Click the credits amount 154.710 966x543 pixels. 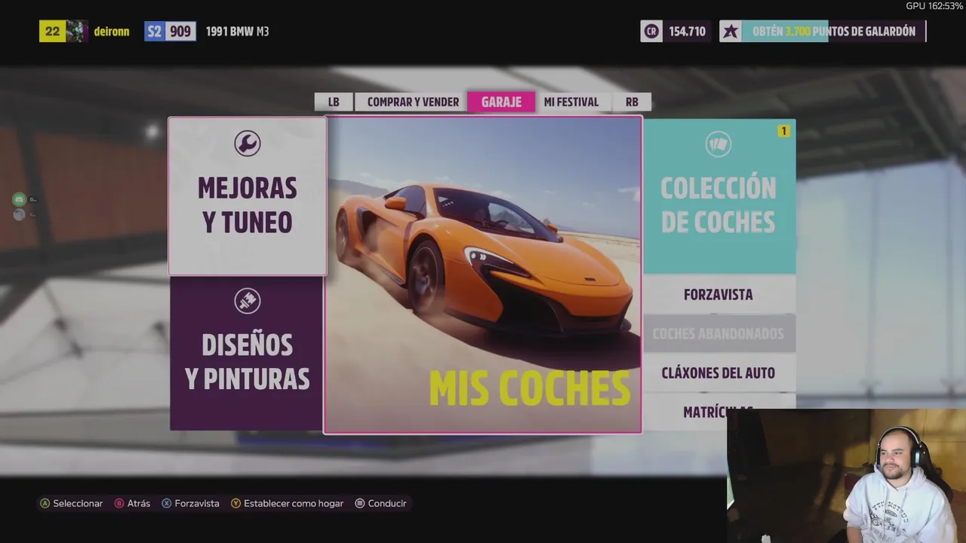click(x=687, y=31)
